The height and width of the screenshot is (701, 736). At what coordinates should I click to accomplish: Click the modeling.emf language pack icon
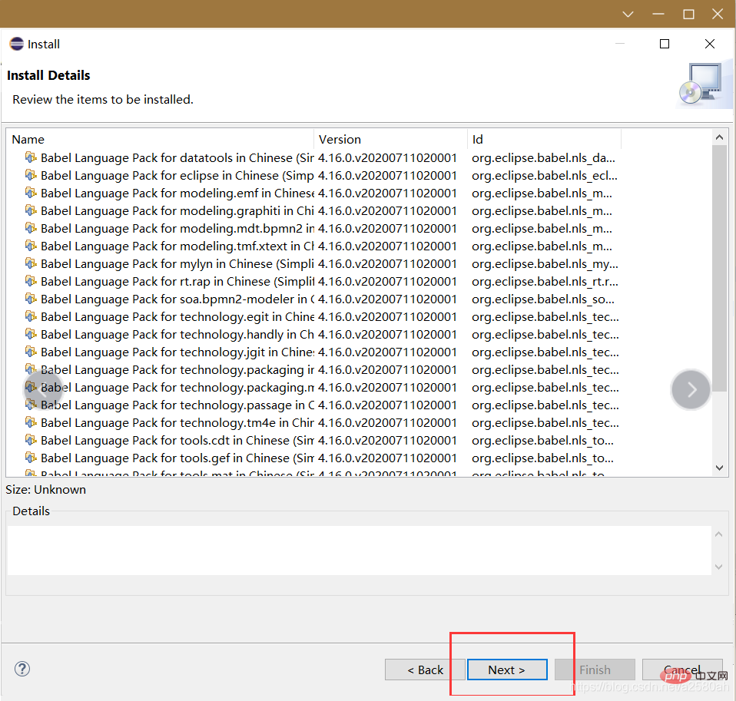click(31, 193)
